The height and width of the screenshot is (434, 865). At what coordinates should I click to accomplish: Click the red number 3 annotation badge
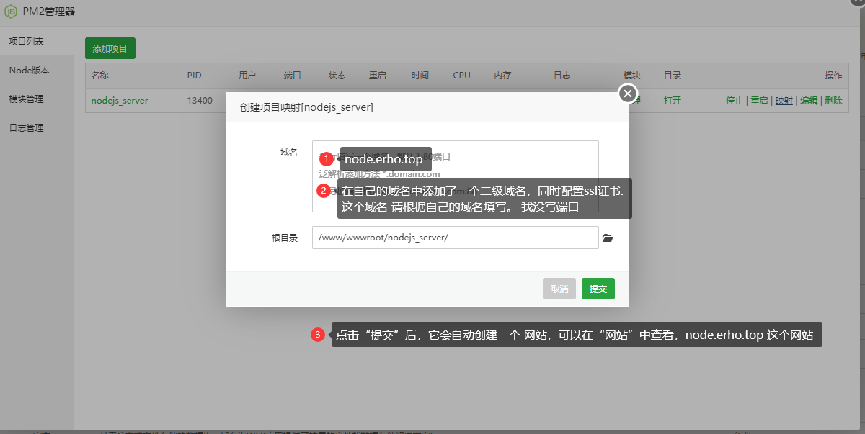317,335
